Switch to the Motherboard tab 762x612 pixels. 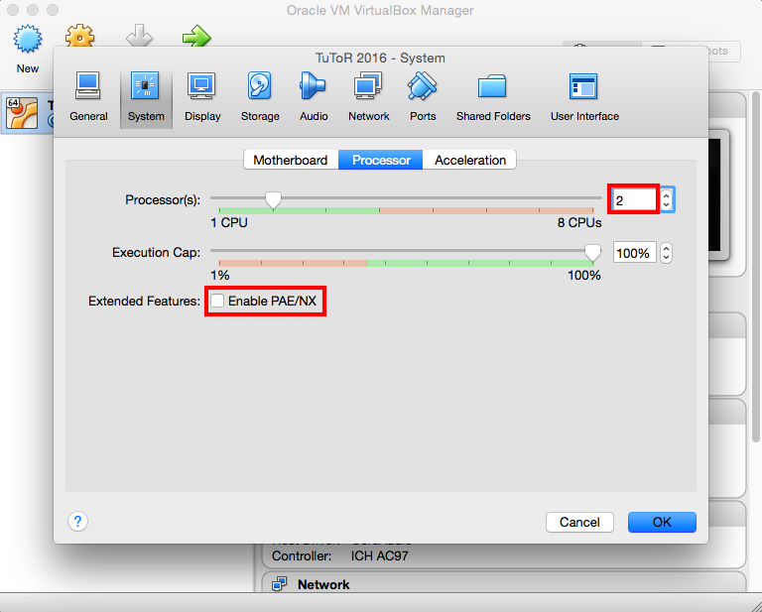pos(291,160)
